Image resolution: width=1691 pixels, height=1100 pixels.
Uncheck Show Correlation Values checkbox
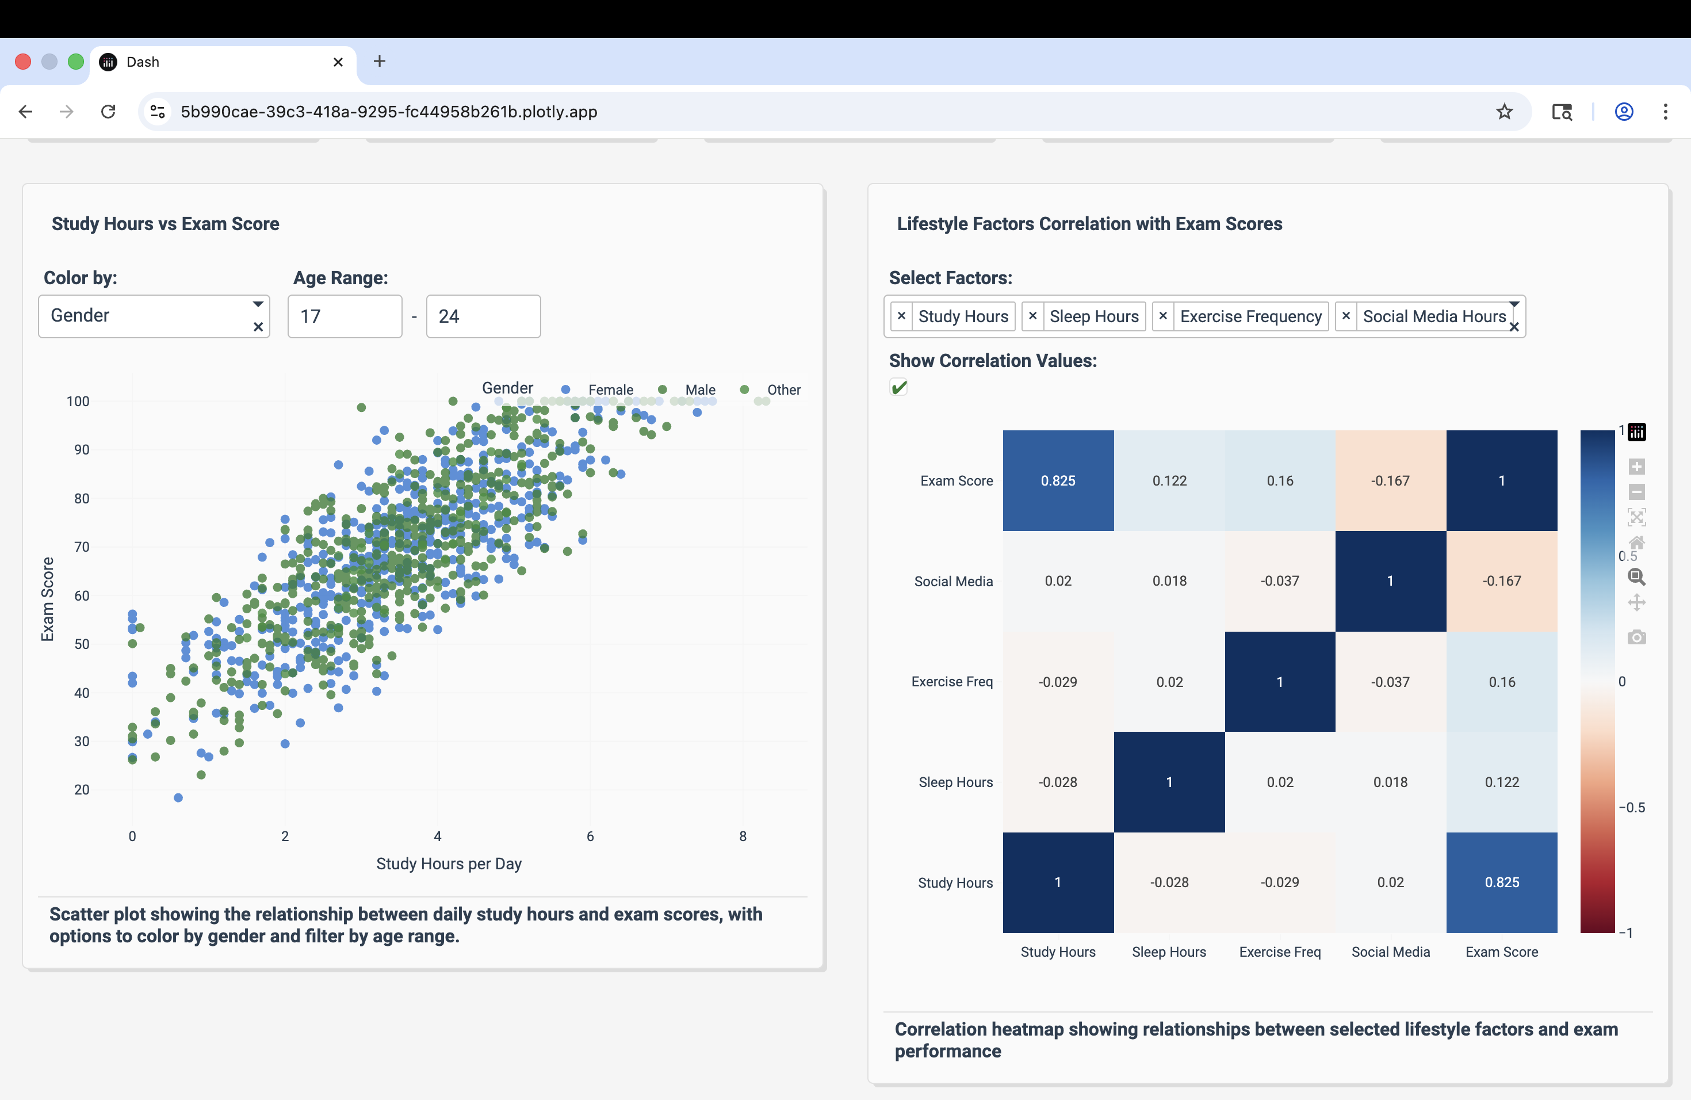pyautogui.click(x=899, y=387)
